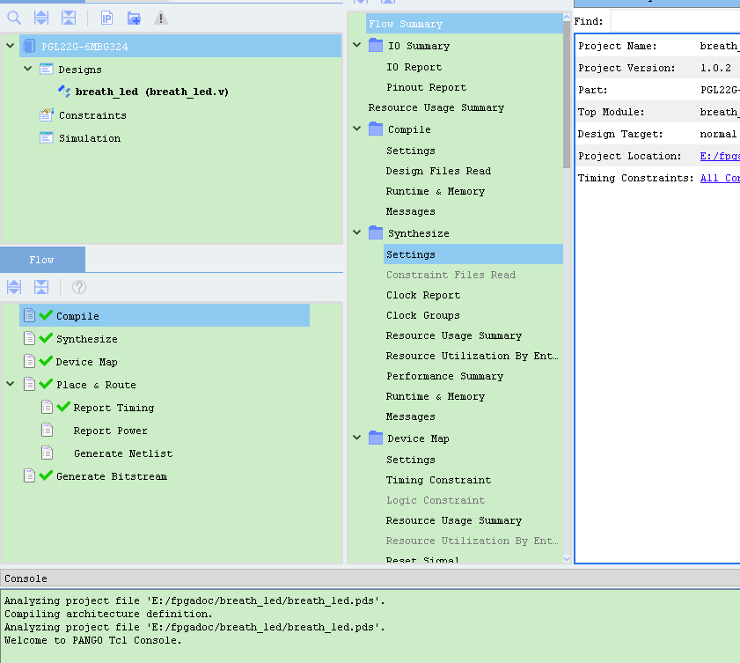740x663 pixels.
Task: Click the scroll down arrow of report tree
Action: click(567, 558)
